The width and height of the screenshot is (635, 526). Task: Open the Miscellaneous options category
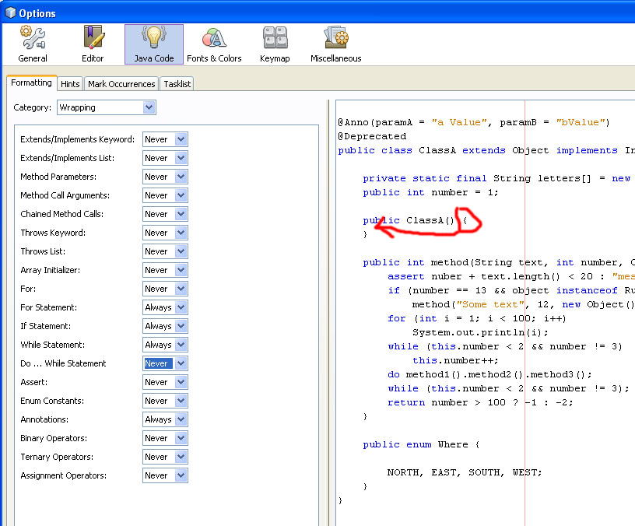click(x=335, y=44)
